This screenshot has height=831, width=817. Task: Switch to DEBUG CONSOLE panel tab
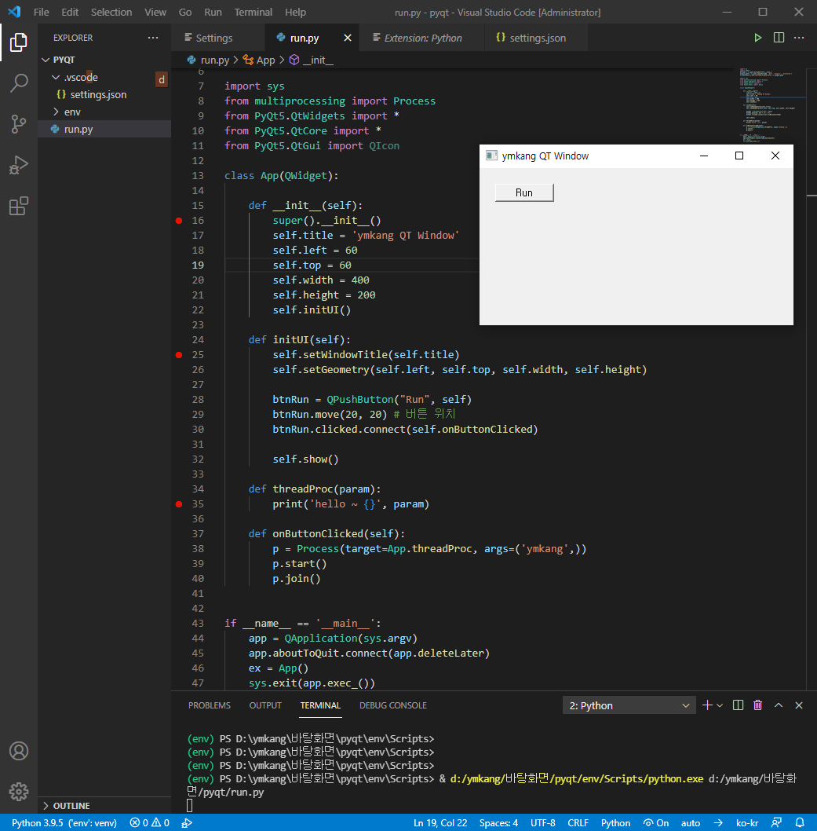tap(393, 705)
